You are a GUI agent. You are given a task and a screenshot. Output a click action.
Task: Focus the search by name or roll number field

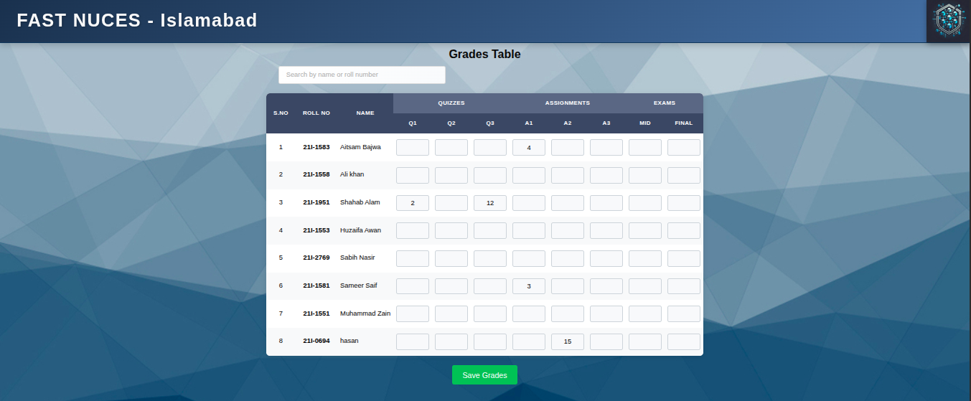tap(362, 75)
